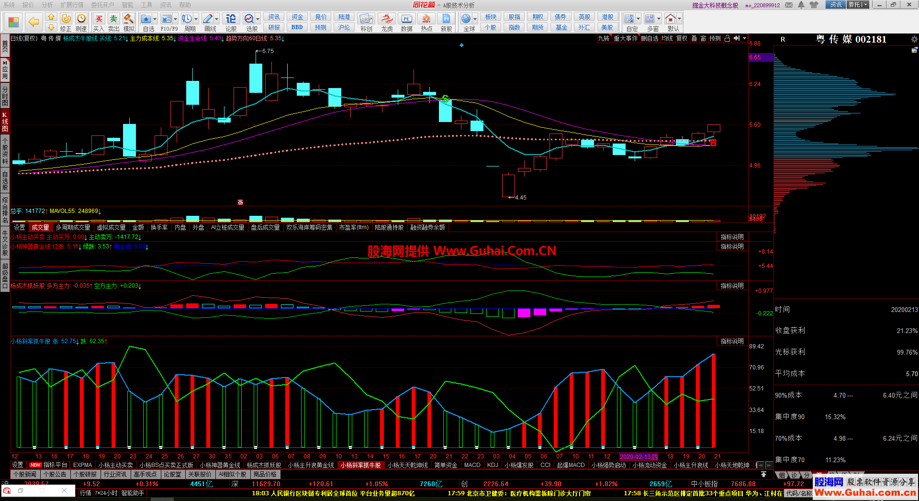Expand the 全球 dropdown arrow

point(475,19)
